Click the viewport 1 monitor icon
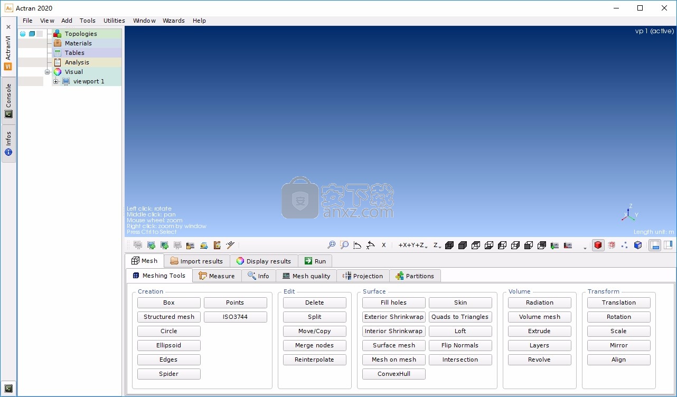 coord(66,81)
